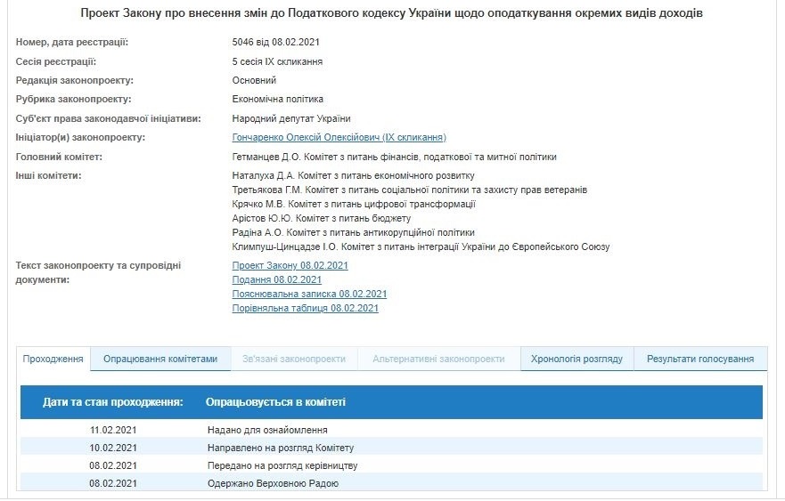The height and width of the screenshot is (501, 785).
Task: Click the Головний комітет label
Action: pos(59,157)
